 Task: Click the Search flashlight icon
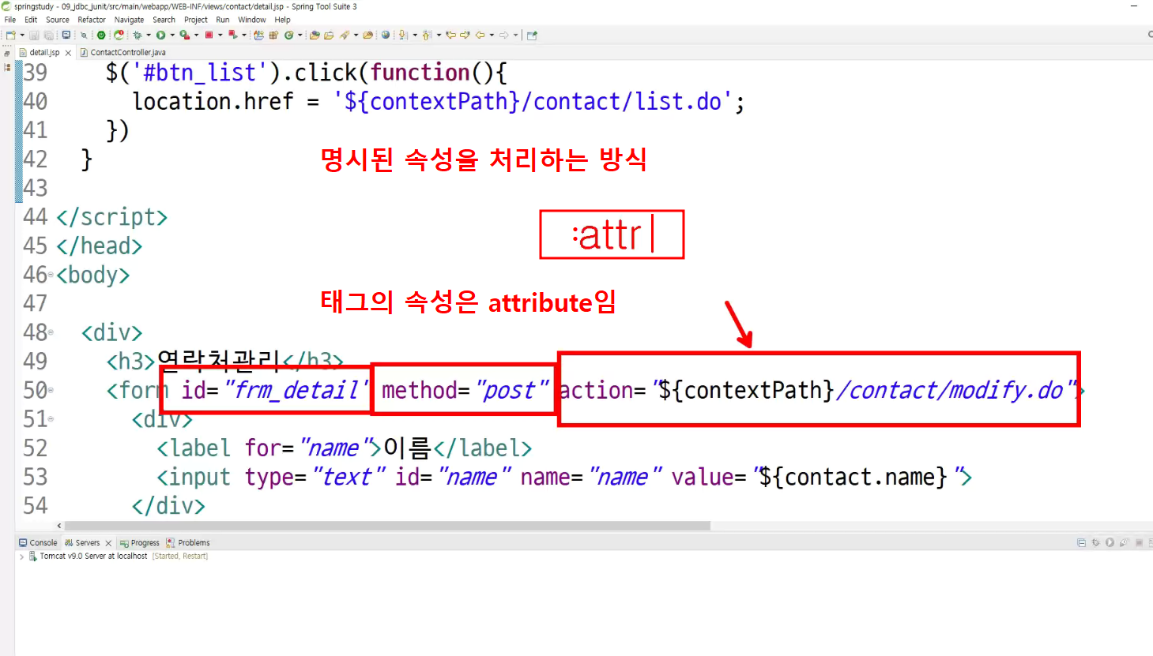click(x=345, y=35)
